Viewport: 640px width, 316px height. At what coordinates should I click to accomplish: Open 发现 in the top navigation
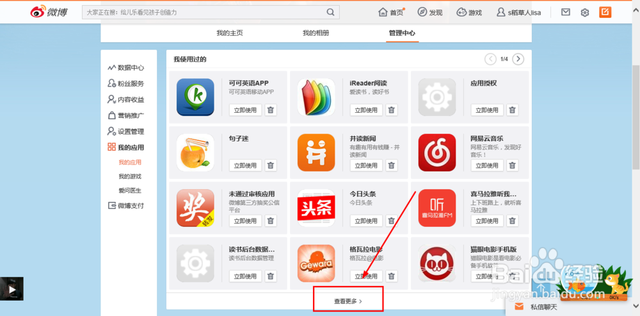430,12
